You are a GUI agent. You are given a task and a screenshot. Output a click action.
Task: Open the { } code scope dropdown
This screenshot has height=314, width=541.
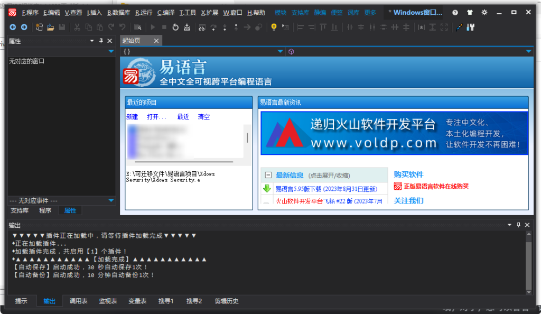[x=281, y=51]
